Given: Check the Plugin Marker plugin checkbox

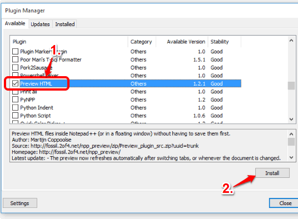Looking at the screenshot, I should pyautogui.click(x=15, y=51).
